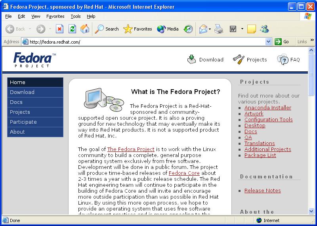The width and height of the screenshot is (317, 226).
Task: Click the vertical scrollbar down arrow
Action: (x=311, y=211)
